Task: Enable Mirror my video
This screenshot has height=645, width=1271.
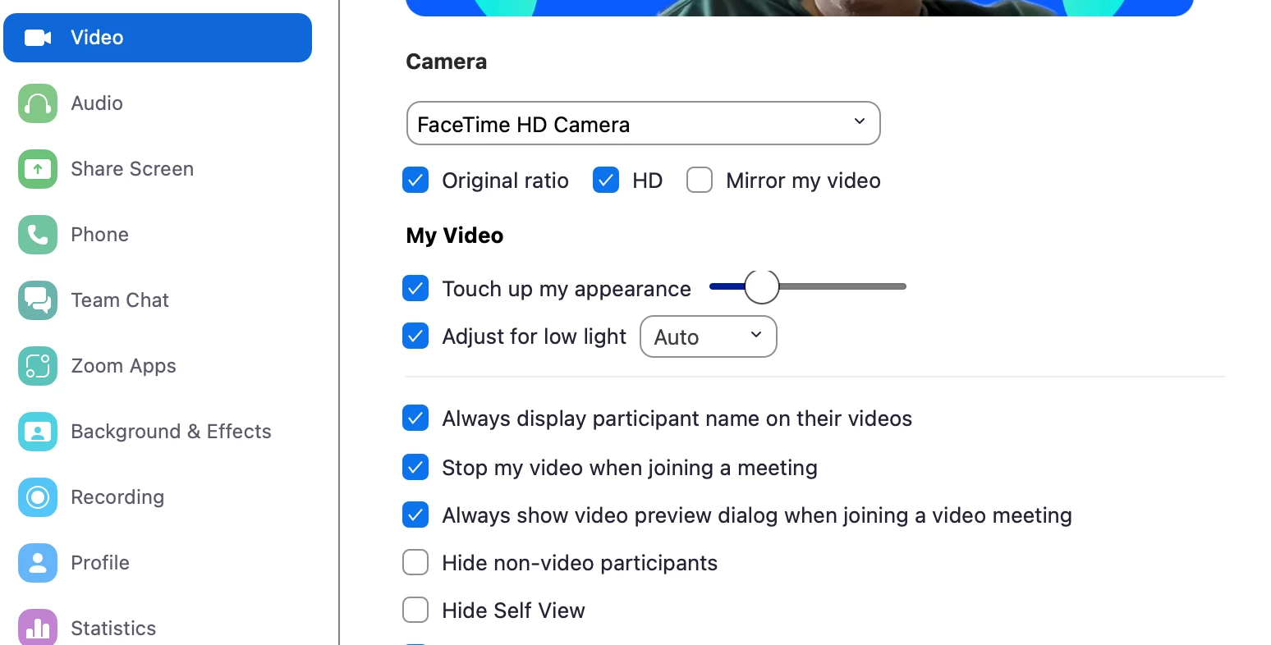Action: (700, 180)
